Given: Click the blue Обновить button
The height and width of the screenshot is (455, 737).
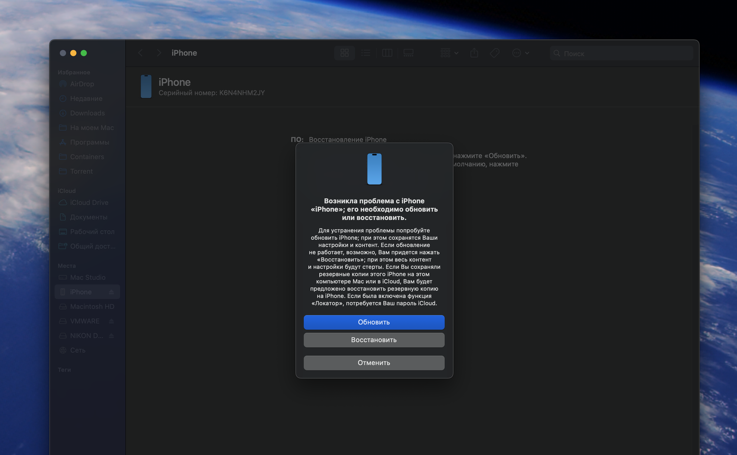Looking at the screenshot, I should (x=374, y=322).
